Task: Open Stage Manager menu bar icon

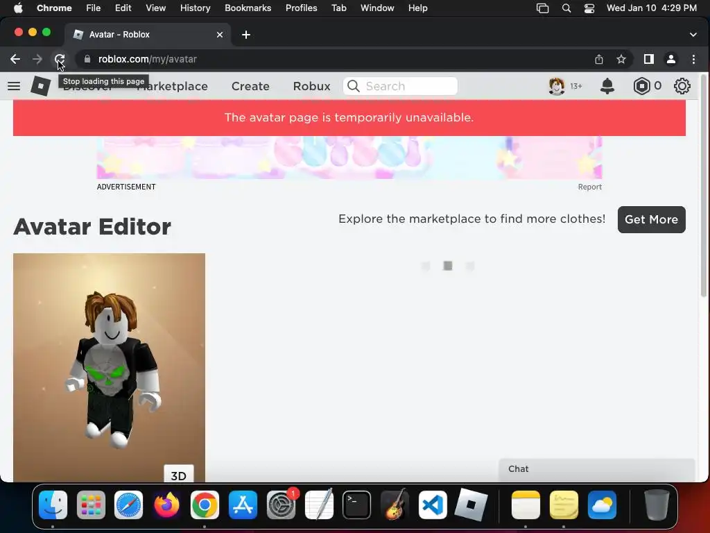Action: click(542, 8)
